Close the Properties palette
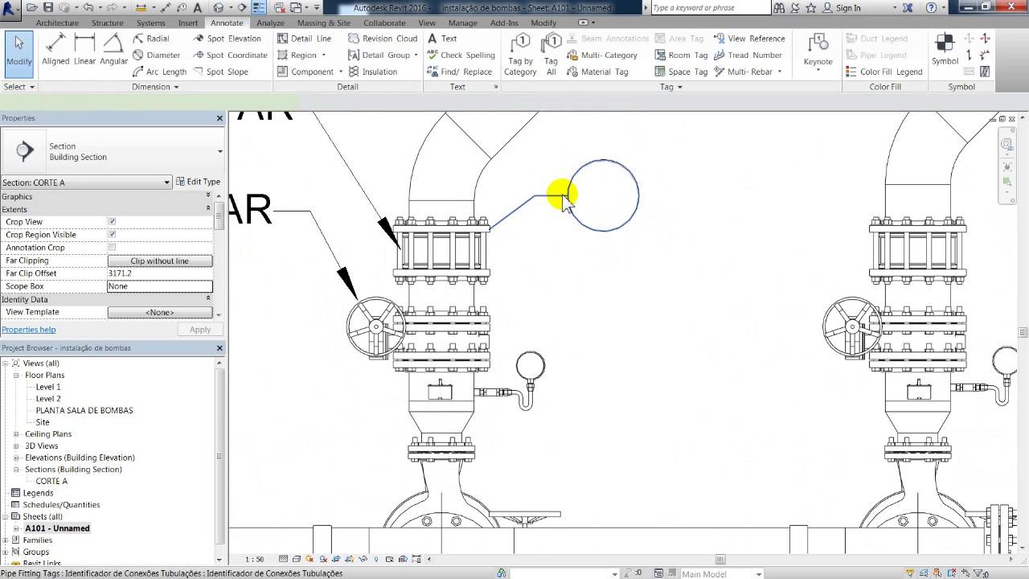The width and height of the screenshot is (1029, 579). tap(219, 118)
